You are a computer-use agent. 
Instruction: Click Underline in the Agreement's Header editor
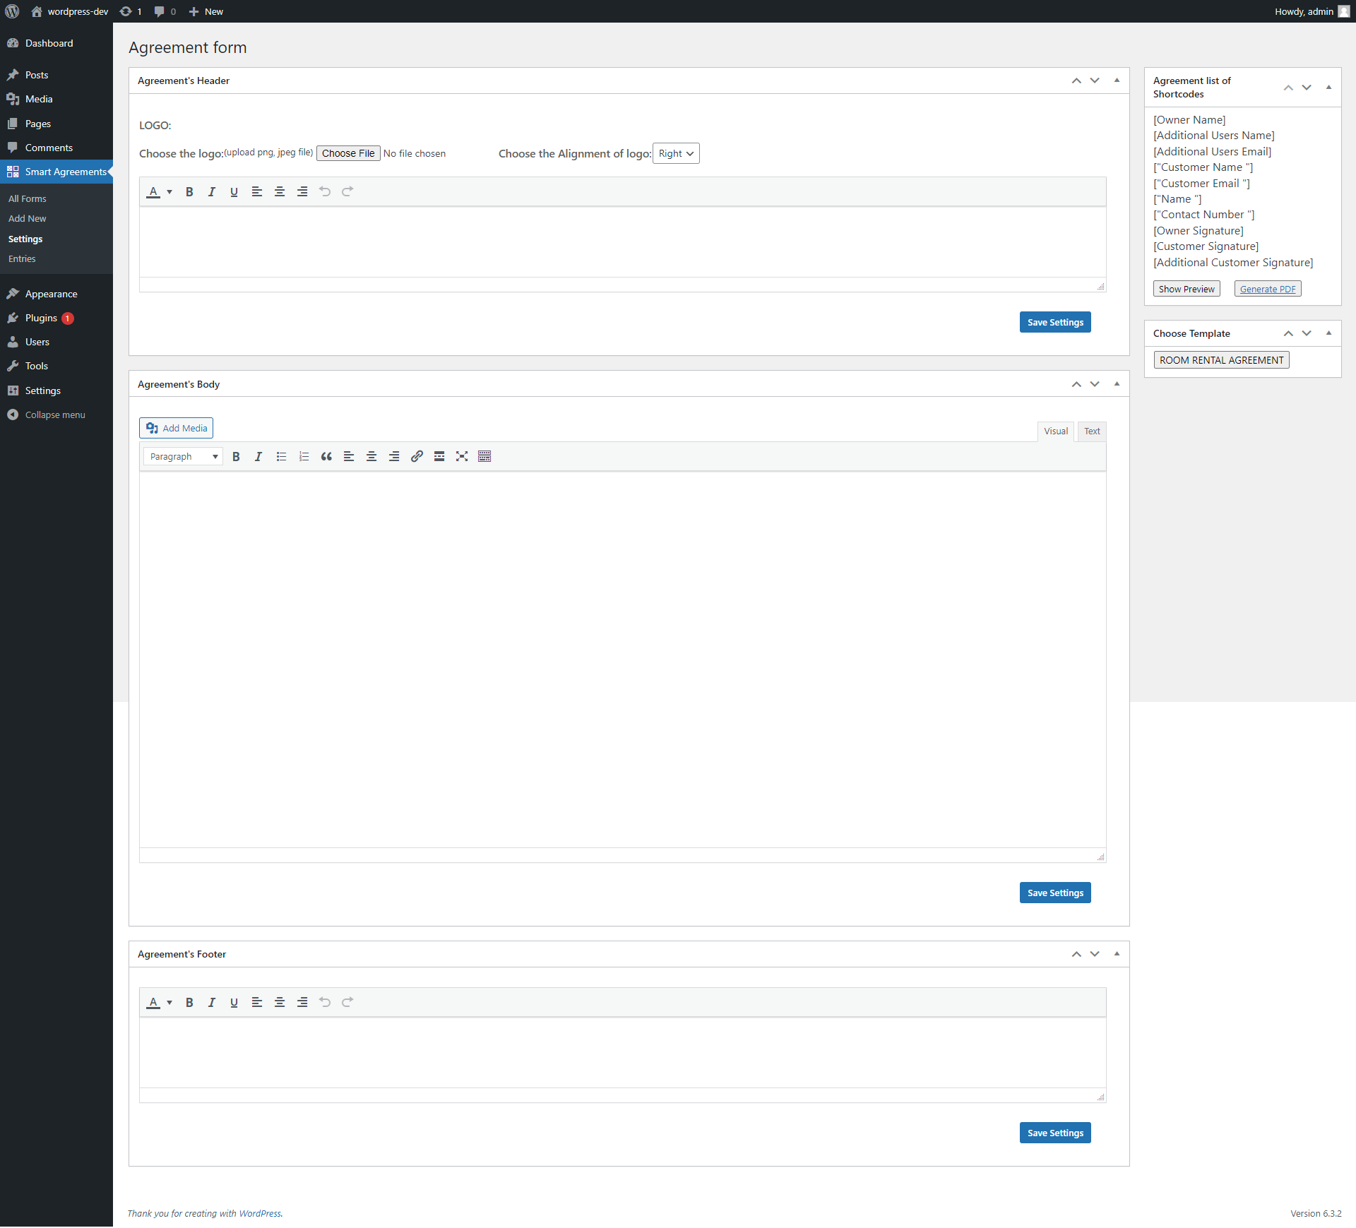click(x=234, y=192)
